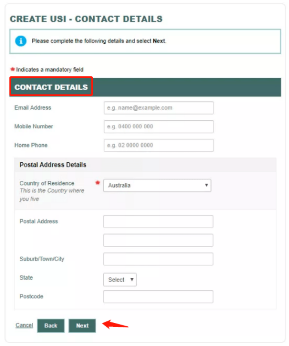Click the Email Address label

pyautogui.click(x=33, y=108)
